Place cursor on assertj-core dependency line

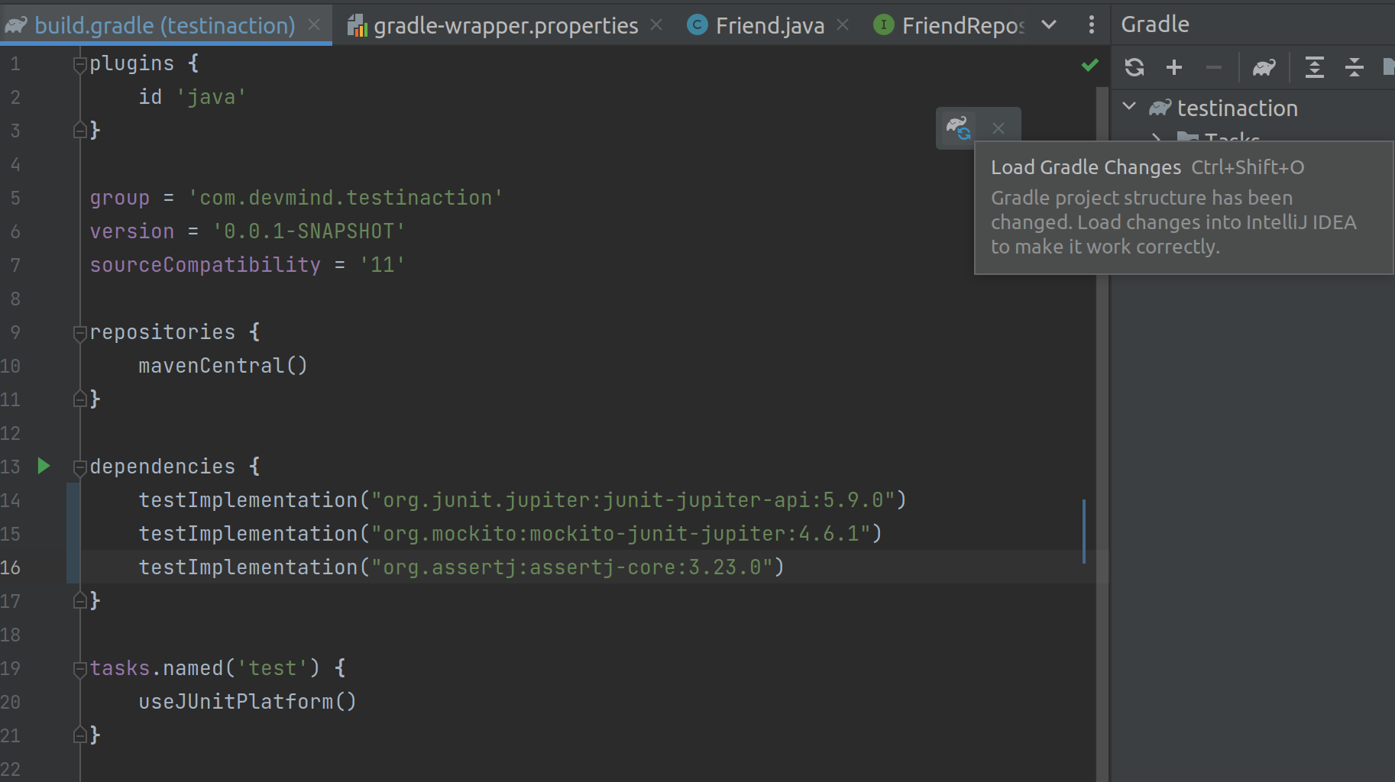(x=461, y=567)
